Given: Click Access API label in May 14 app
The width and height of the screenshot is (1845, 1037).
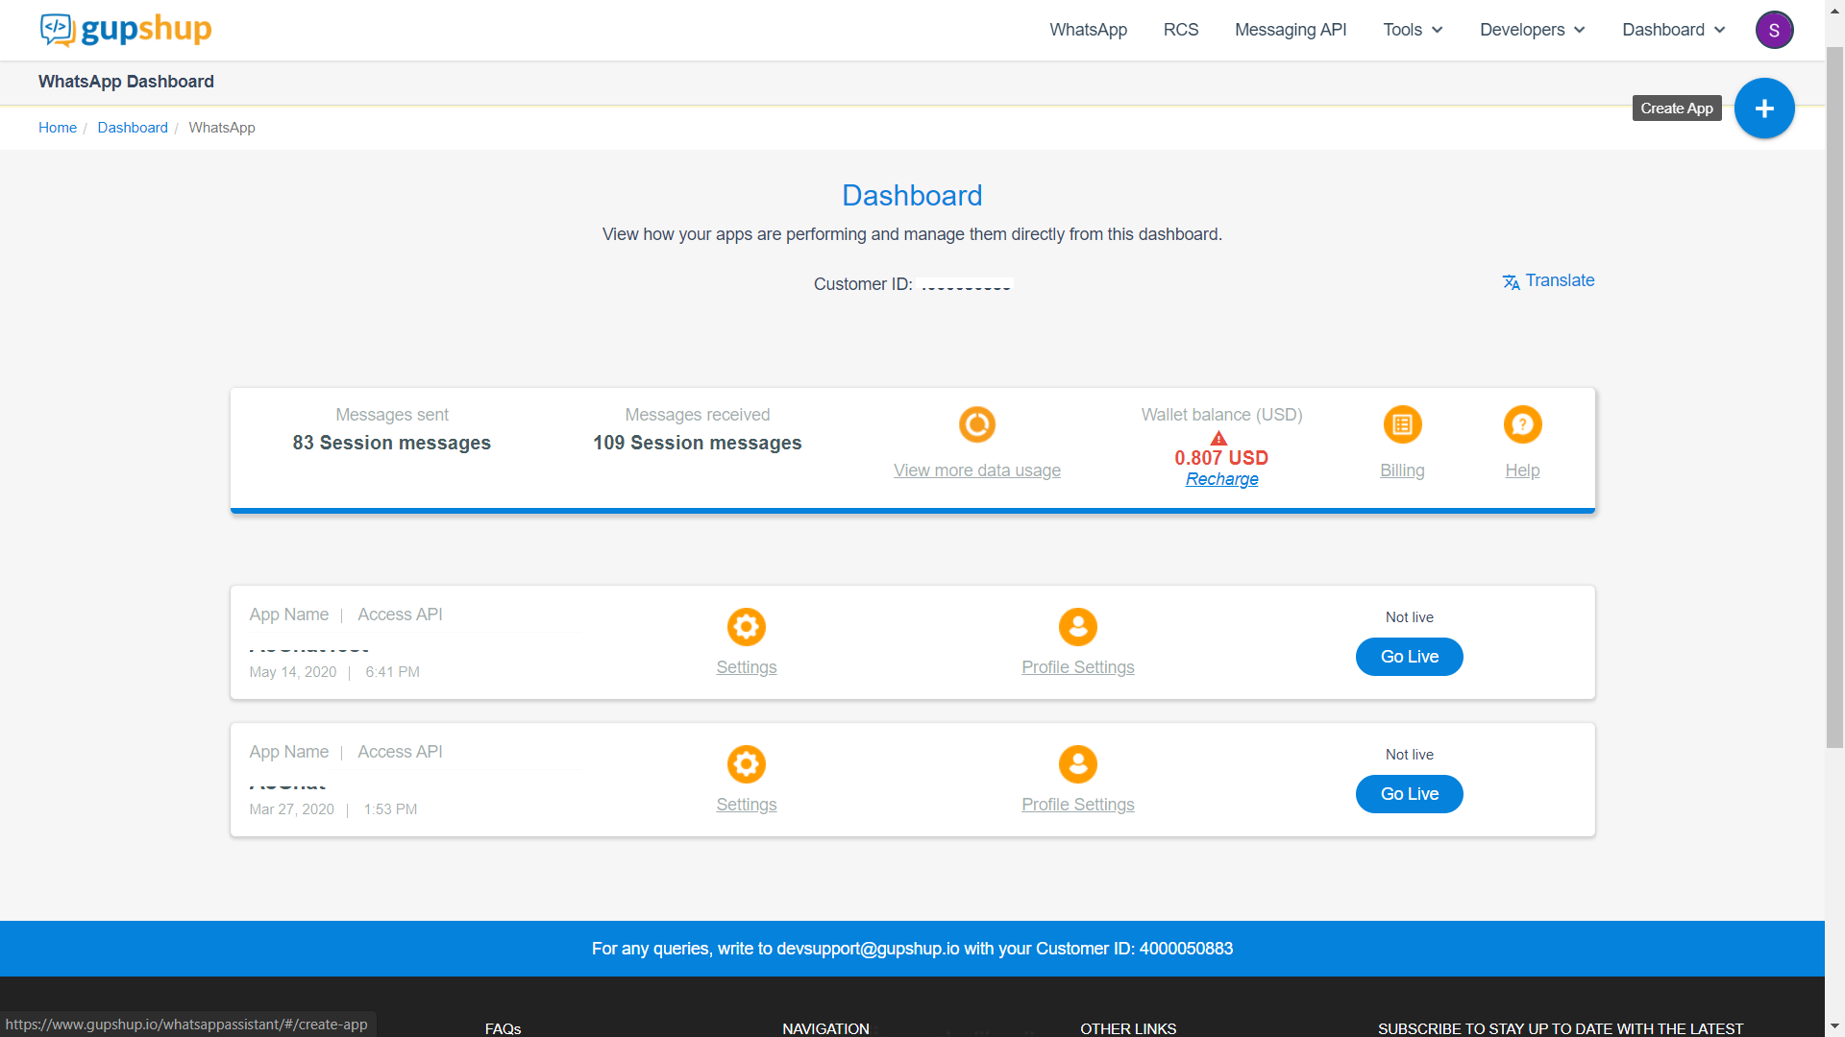Looking at the screenshot, I should 400,615.
